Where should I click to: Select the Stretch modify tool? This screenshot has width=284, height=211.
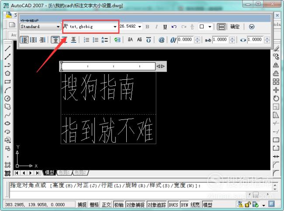point(276,115)
